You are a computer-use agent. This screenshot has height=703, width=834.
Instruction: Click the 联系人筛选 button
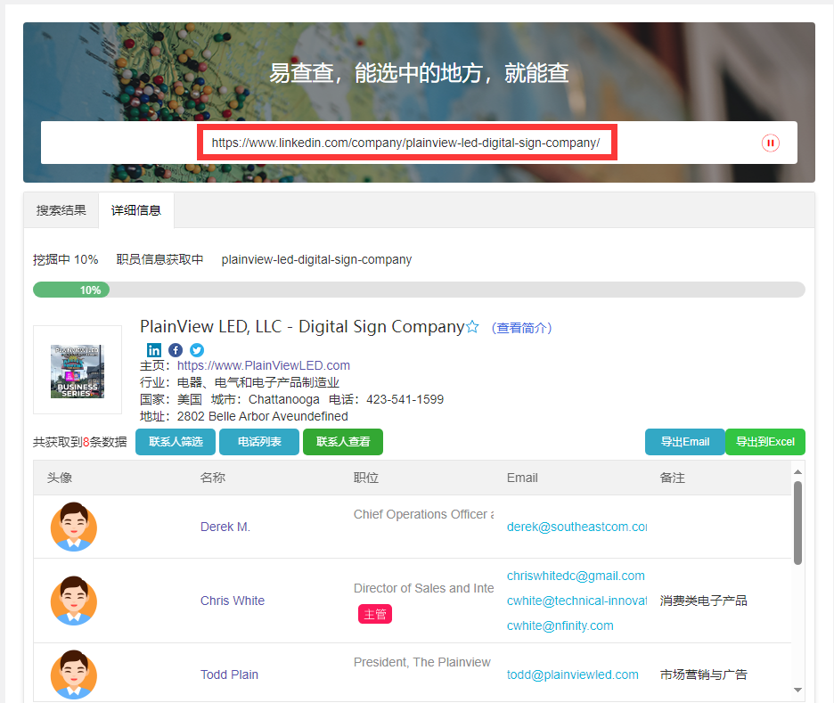pos(176,442)
